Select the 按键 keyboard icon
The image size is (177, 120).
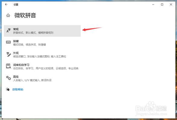8,42
